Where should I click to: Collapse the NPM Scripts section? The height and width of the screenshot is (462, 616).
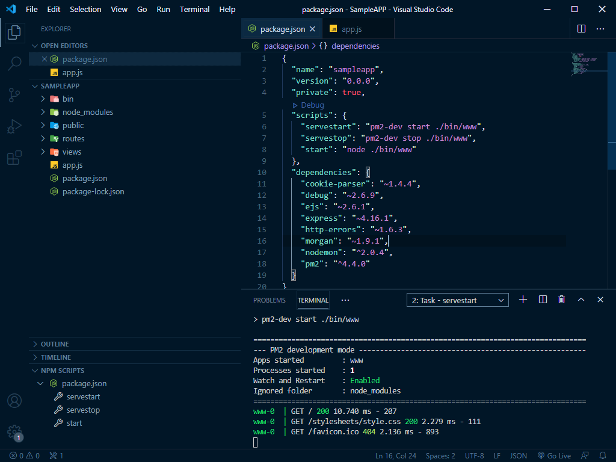tap(35, 371)
